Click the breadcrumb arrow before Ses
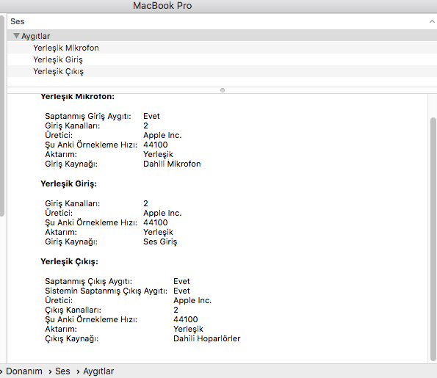The height and width of the screenshot is (378, 437). tap(50, 371)
